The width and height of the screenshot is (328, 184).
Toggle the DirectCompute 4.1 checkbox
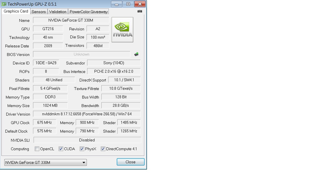point(103,149)
